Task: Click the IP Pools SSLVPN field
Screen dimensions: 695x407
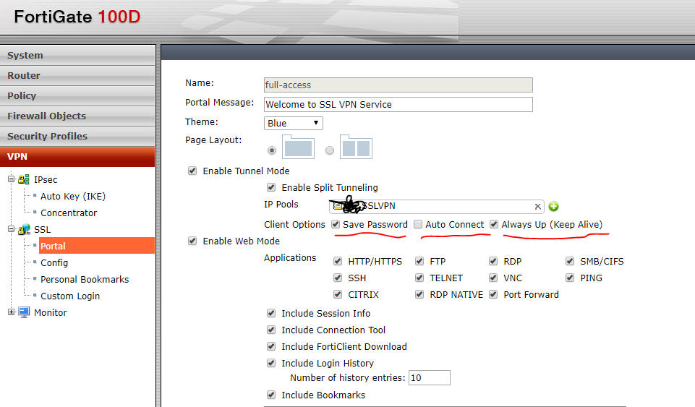Action: pyautogui.click(x=437, y=206)
